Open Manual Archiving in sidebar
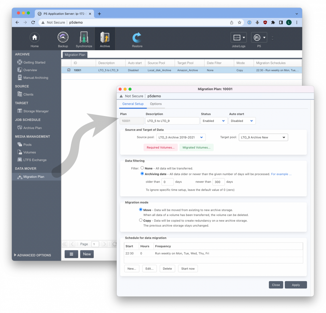The image size is (326, 313). pos(36,78)
